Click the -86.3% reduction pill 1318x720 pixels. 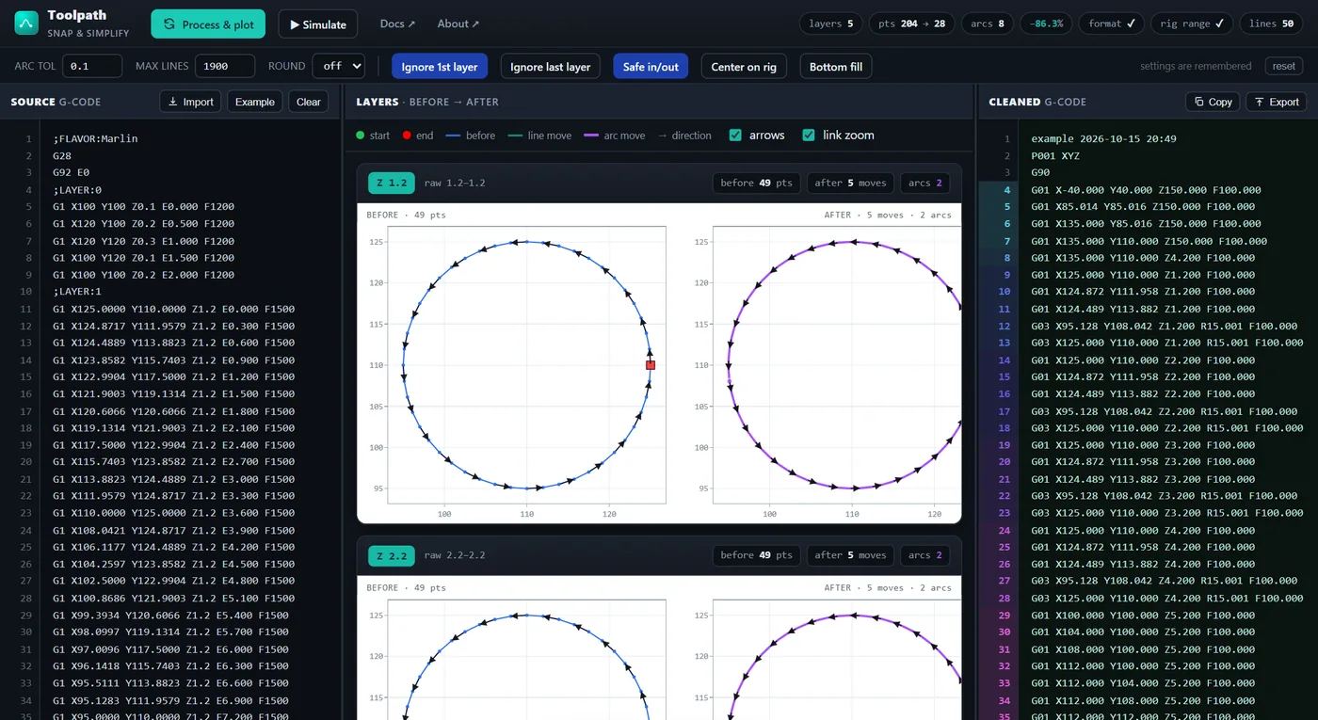1046,24
